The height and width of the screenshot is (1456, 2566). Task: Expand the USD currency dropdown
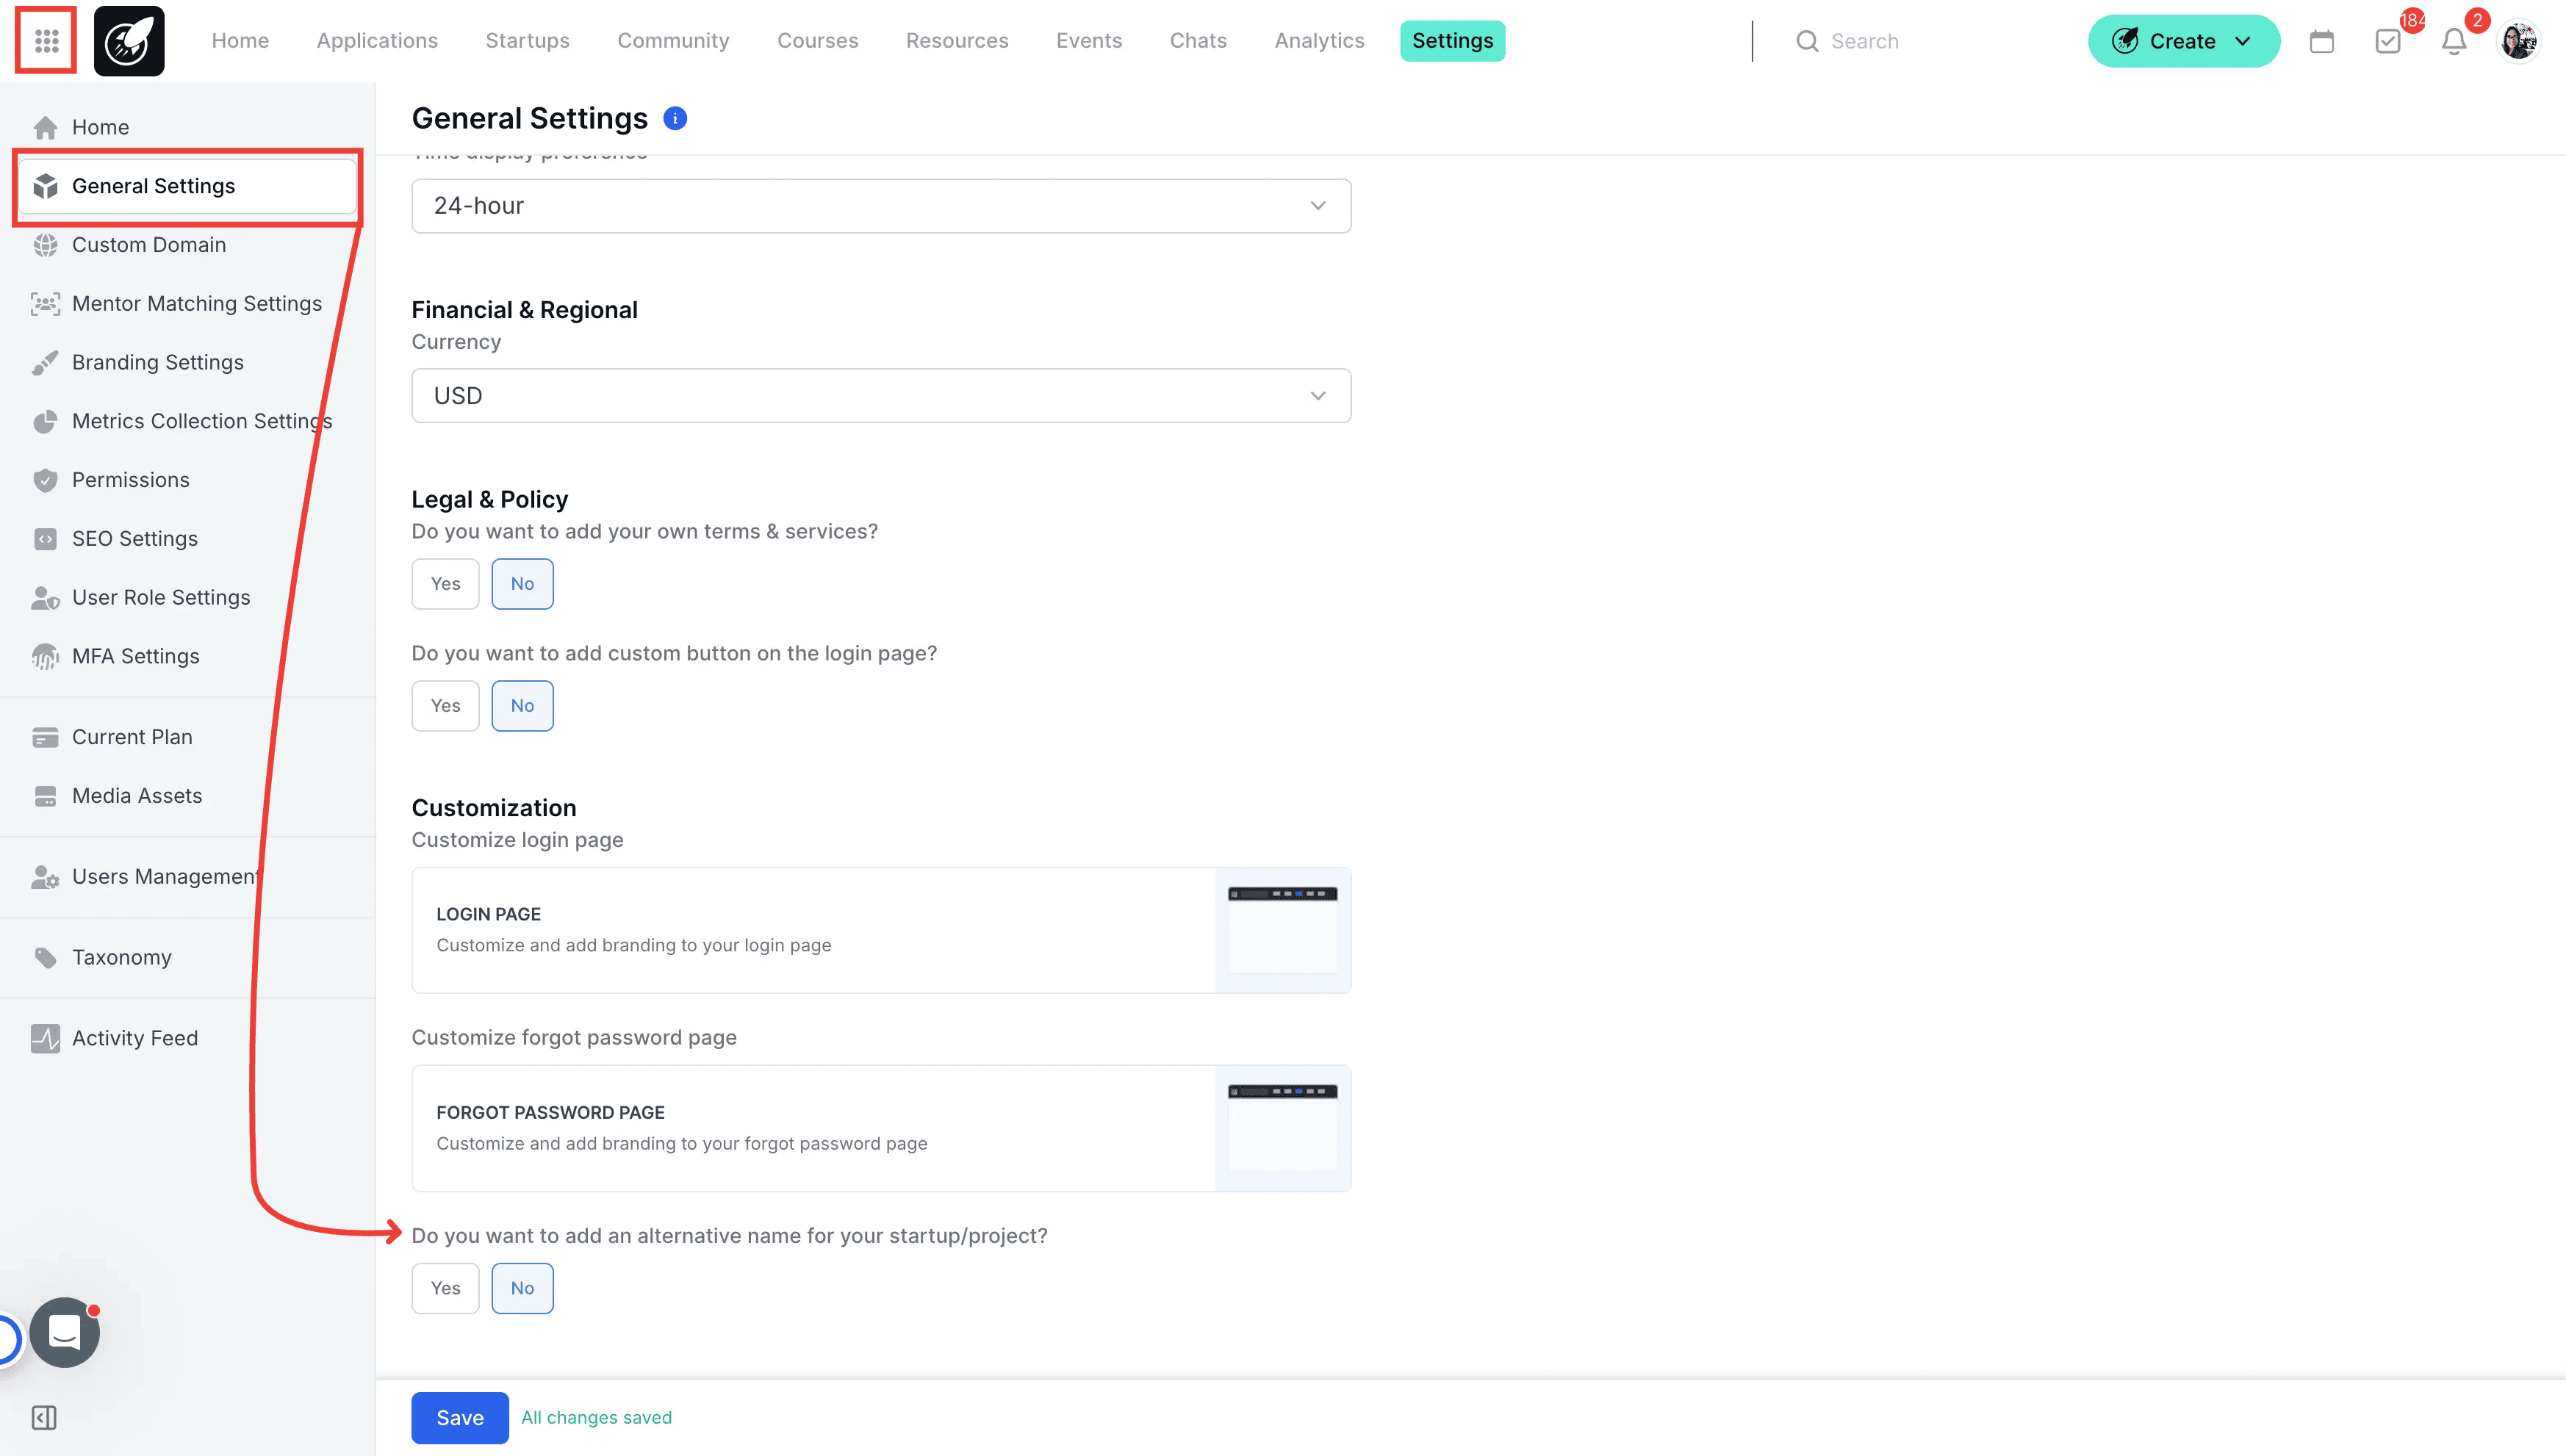881,396
